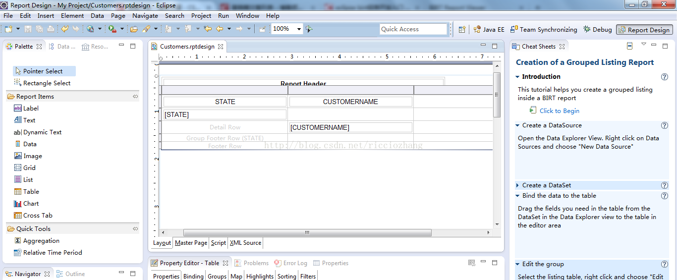The width and height of the screenshot is (677, 280).
Task: Select Dynamic Text item in Palette
Action: click(x=37, y=132)
